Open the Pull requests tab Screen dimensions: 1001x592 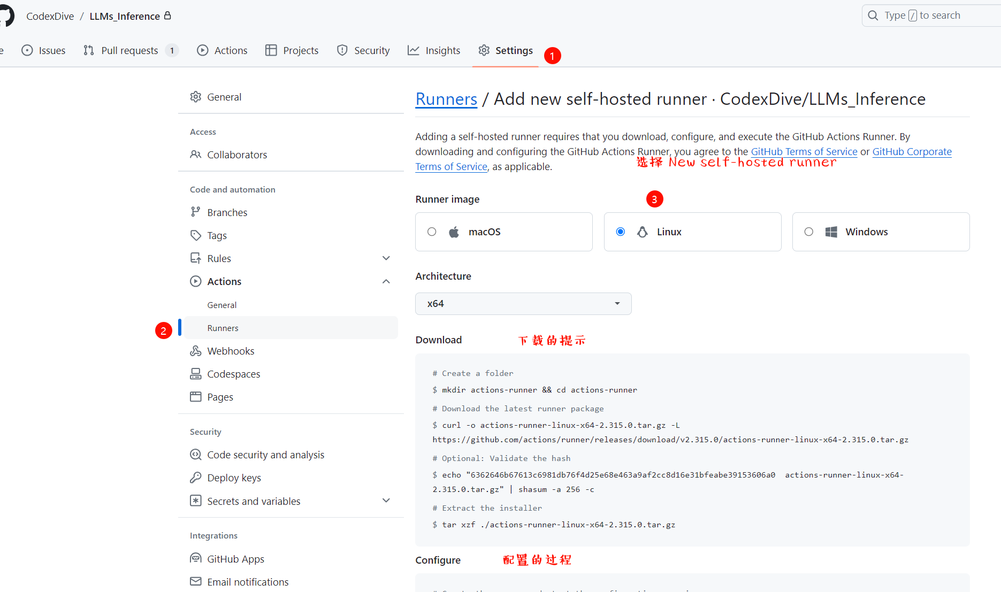[131, 50]
